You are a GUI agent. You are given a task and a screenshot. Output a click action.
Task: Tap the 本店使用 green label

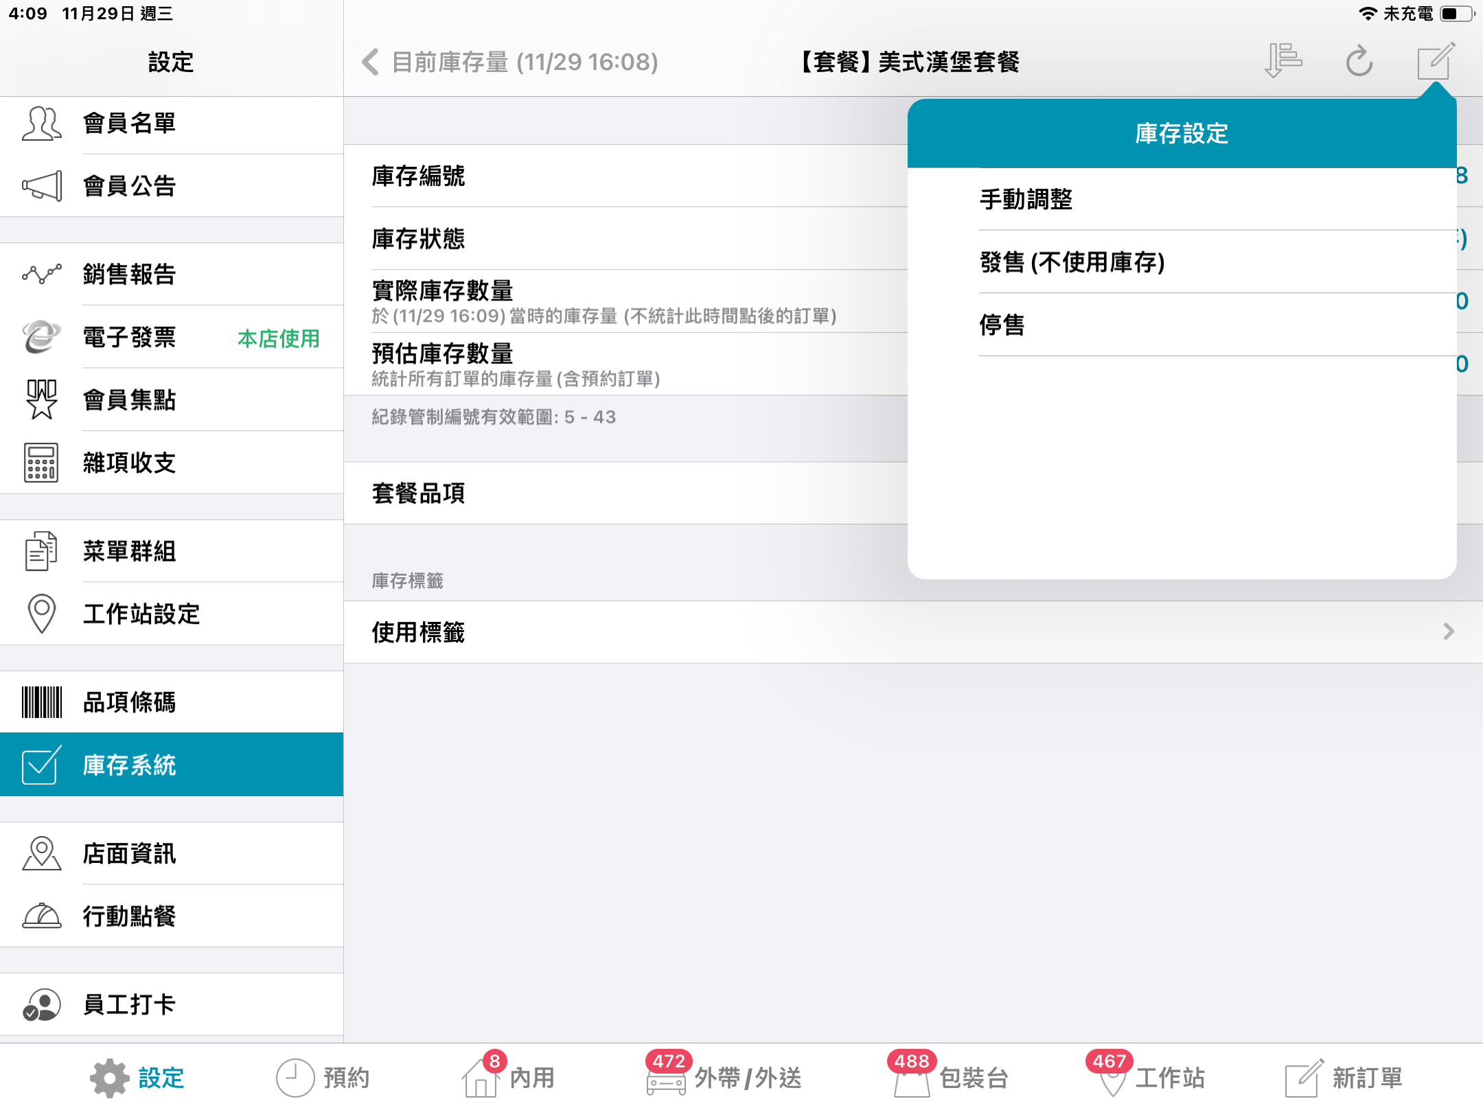coord(279,338)
